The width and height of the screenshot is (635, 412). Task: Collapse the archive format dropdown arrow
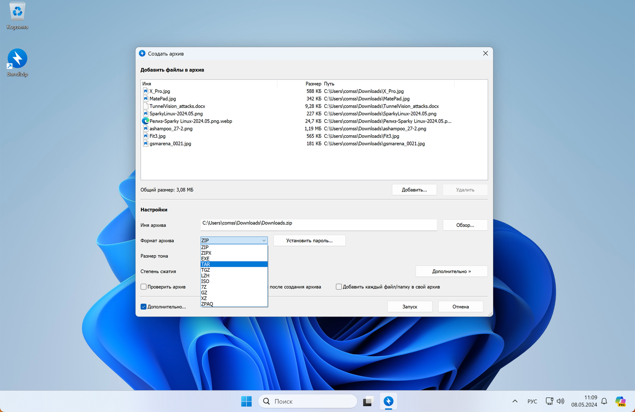[264, 240]
